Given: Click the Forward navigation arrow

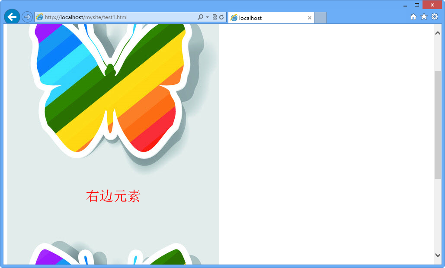Looking at the screenshot, I should click(x=27, y=17).
